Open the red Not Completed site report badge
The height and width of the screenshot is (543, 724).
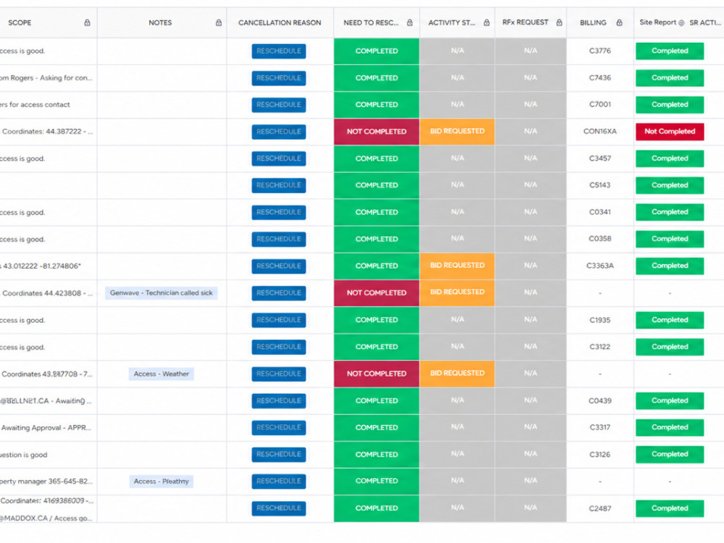coord(670,132)
